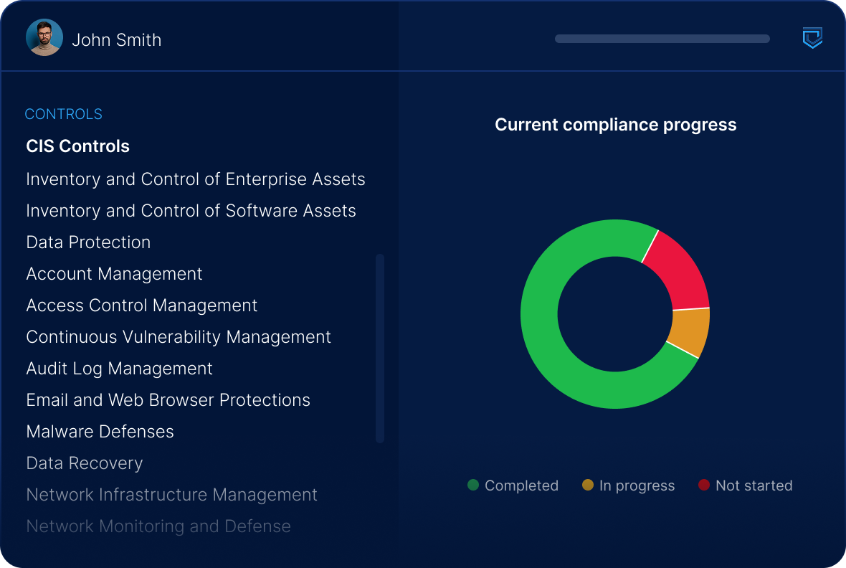Viewport: 846px width, 568px height.
Task: Expand the CIS Controls entry
Action: (77, 146)
